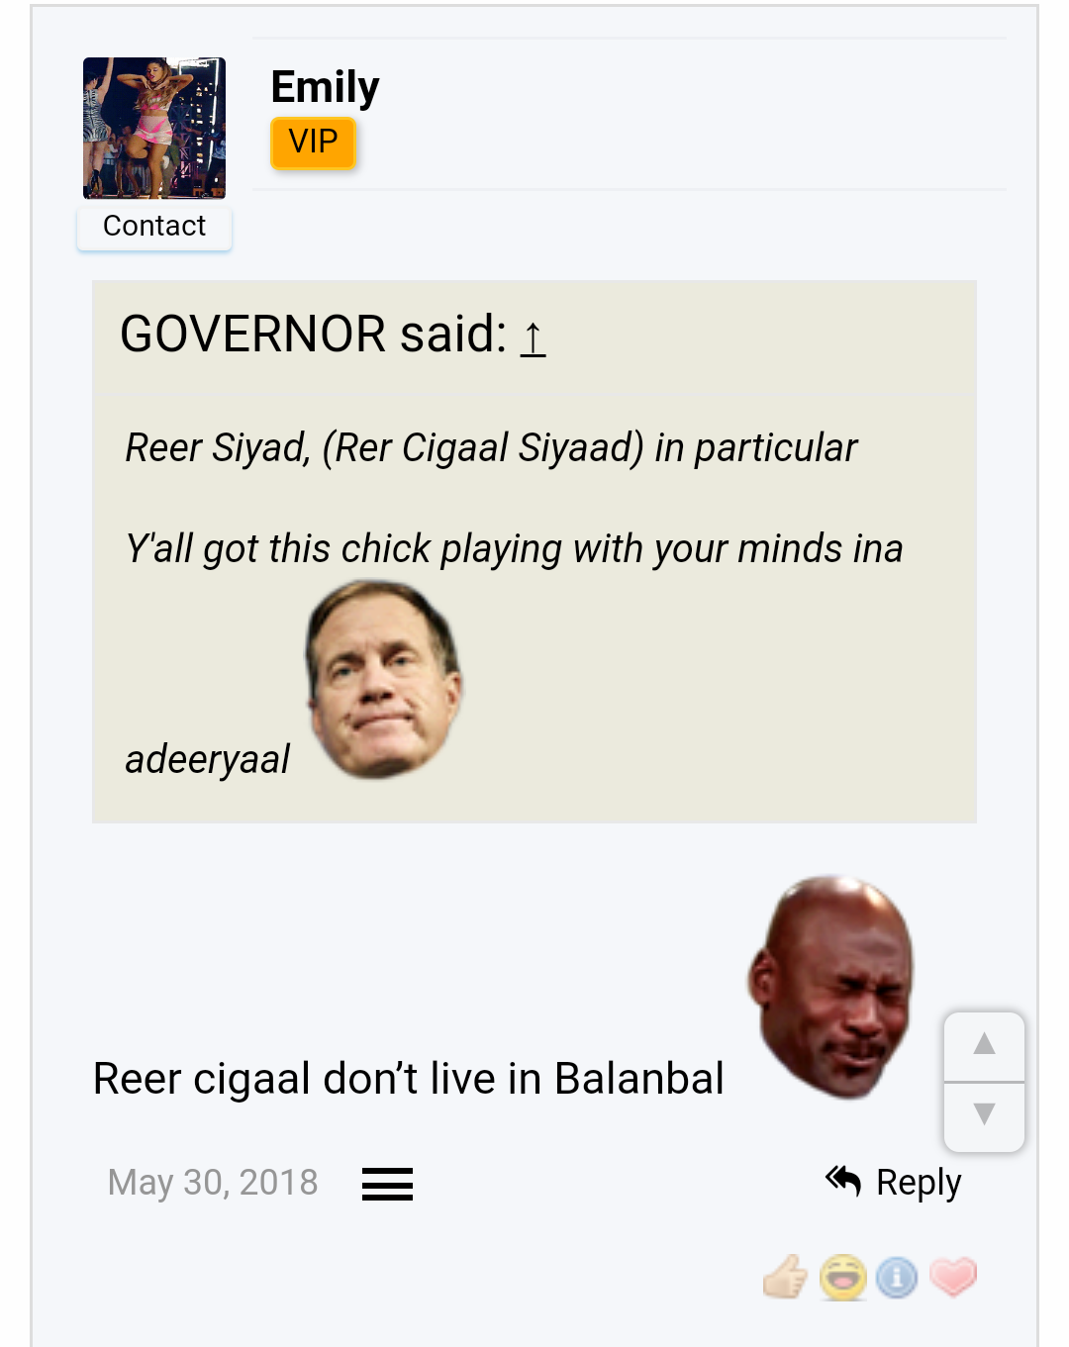This screenshot has width=1069, height=1347.
Task: React with the thumbs up Like icon
Action: click(x=786, y=1277)
